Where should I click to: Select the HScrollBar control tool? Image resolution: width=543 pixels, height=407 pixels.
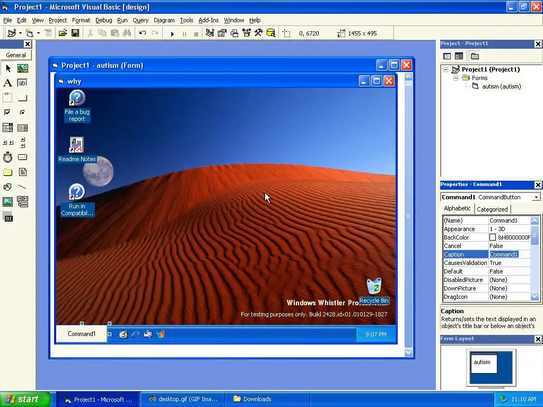pos(7,142)
